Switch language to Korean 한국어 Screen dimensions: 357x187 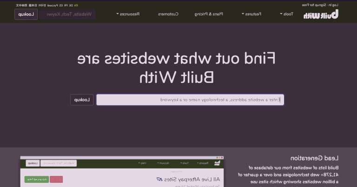pos(42,5)
